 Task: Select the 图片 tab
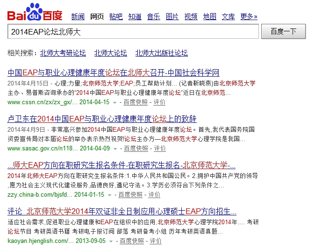click(172, 17)
